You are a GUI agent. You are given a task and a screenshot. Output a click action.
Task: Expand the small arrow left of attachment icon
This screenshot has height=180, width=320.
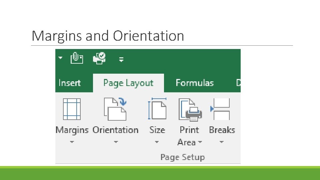click(x=60, y=58)
